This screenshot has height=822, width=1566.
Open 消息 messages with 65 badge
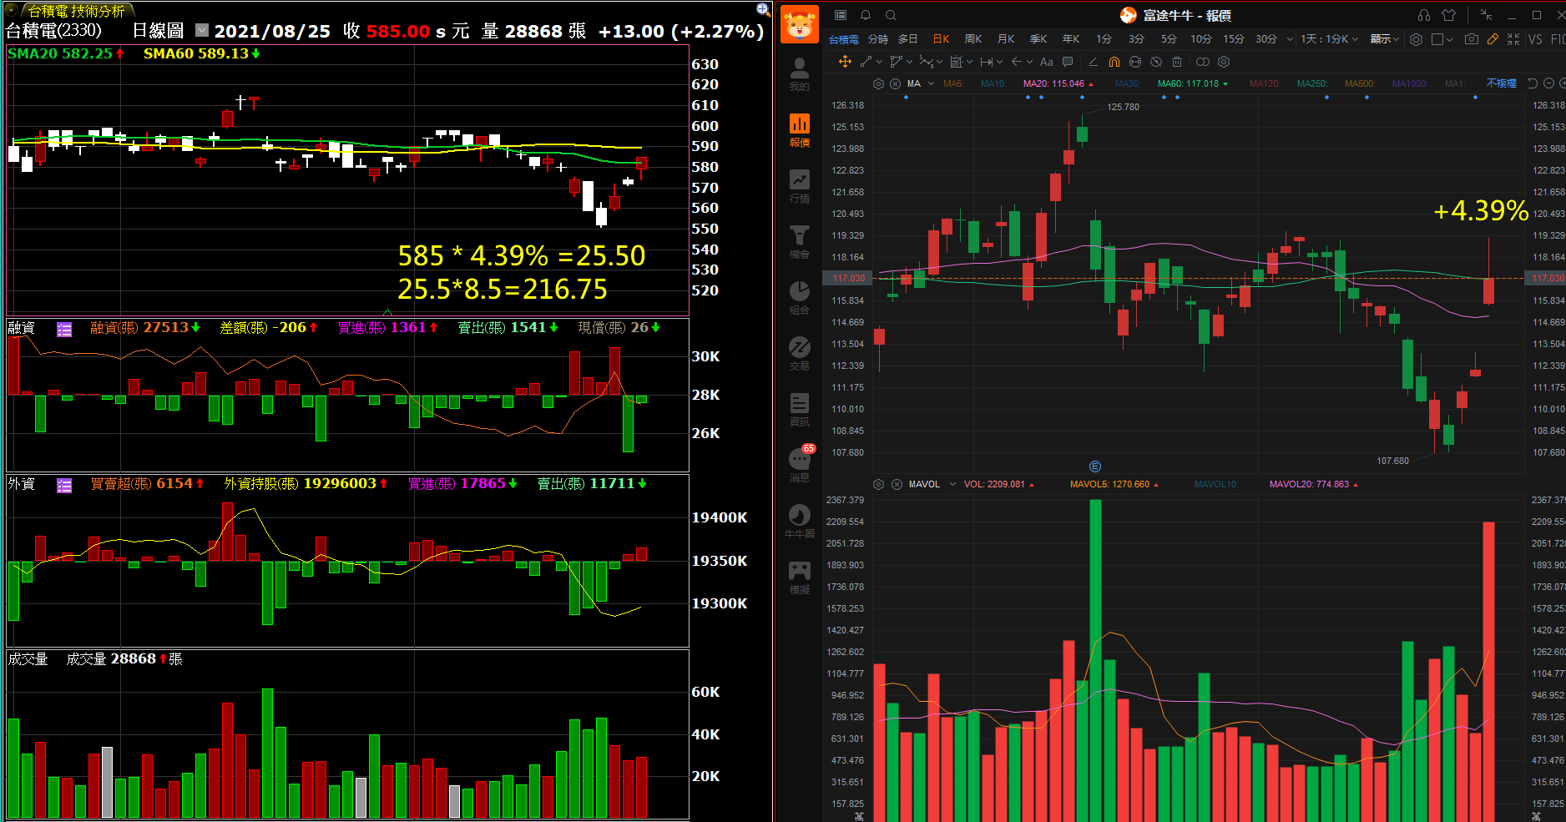tap(800, 464)
